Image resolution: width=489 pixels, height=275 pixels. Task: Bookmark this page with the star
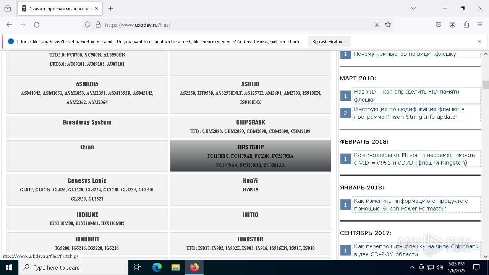coord(388,25)
